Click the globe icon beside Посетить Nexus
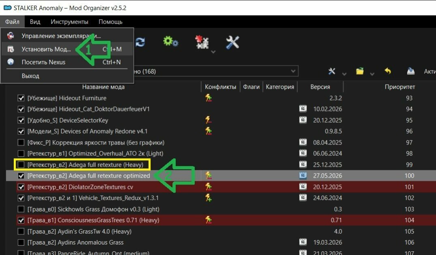Screen dimensions: 436x255 click(11, 62)
